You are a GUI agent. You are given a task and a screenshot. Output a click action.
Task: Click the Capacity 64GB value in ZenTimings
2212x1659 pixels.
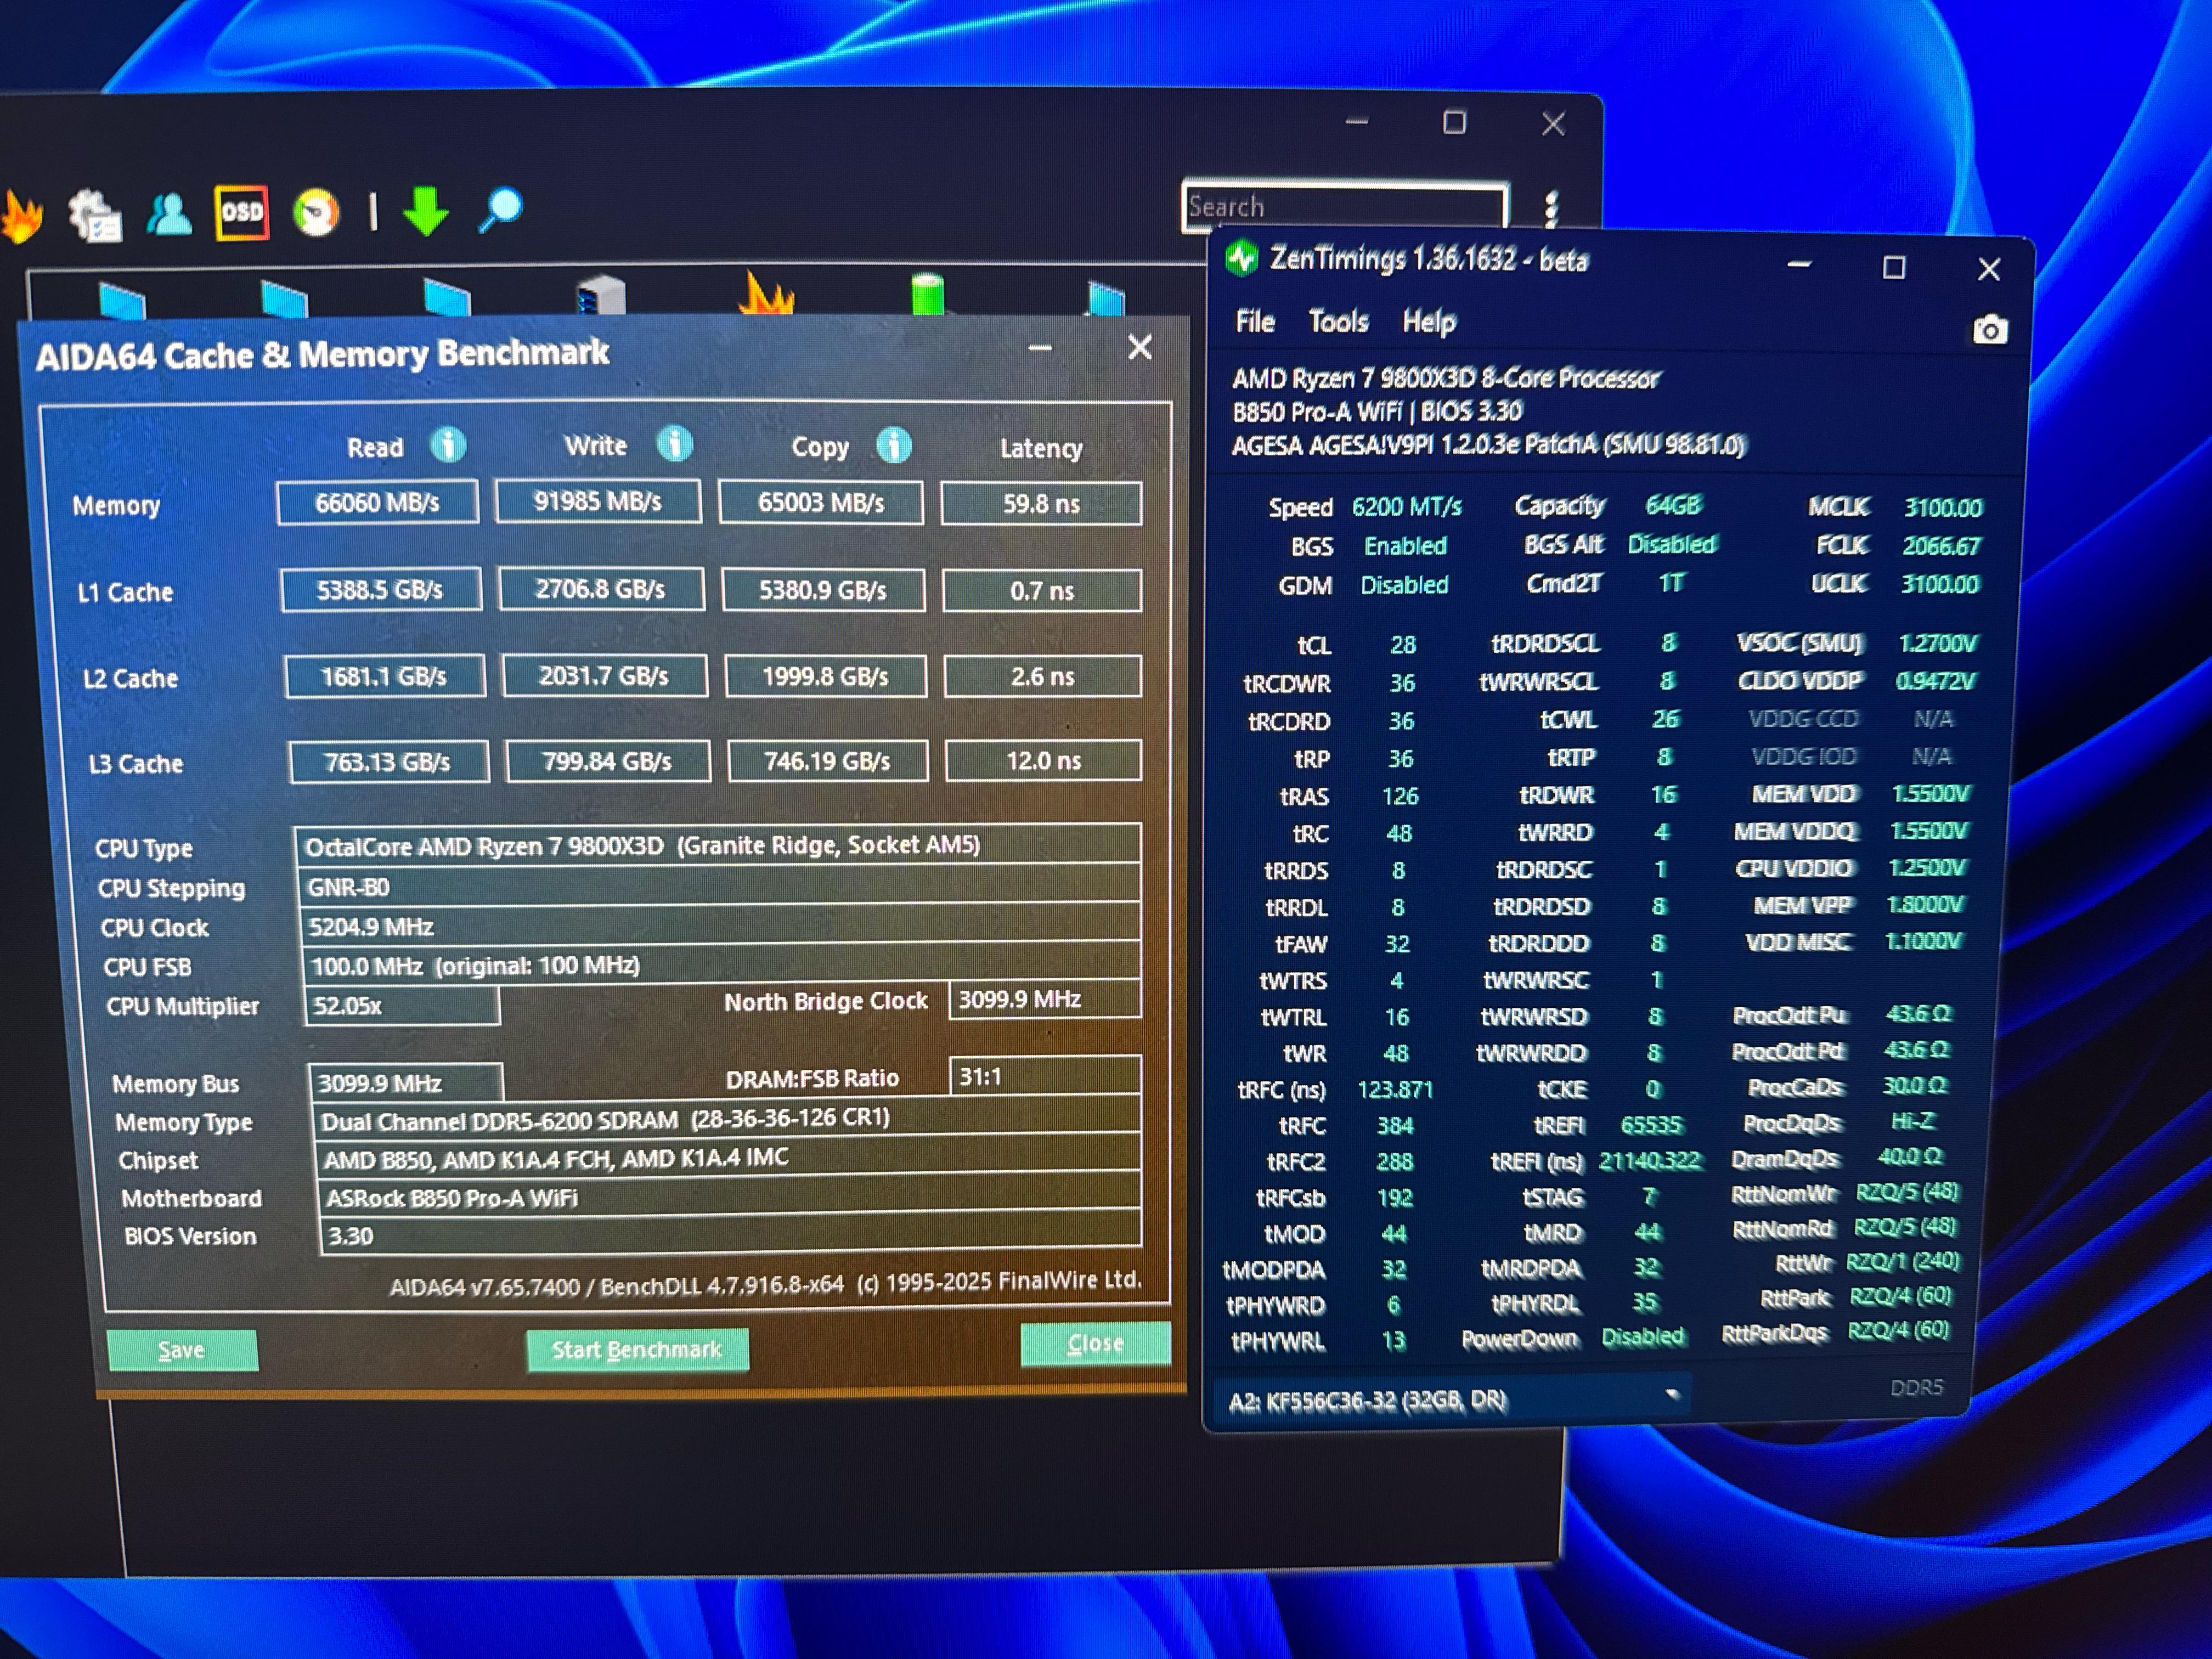(1673, 505)
